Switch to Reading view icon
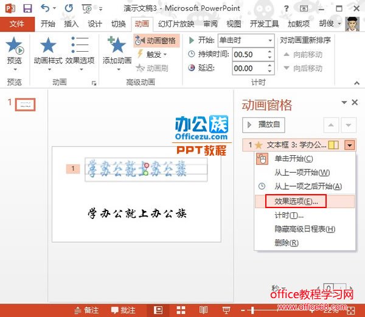The height and width of the screenshot is (317, 365). click(x=203, y=310)
